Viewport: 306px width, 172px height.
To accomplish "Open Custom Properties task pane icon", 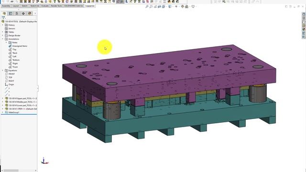I will point(304,33).
